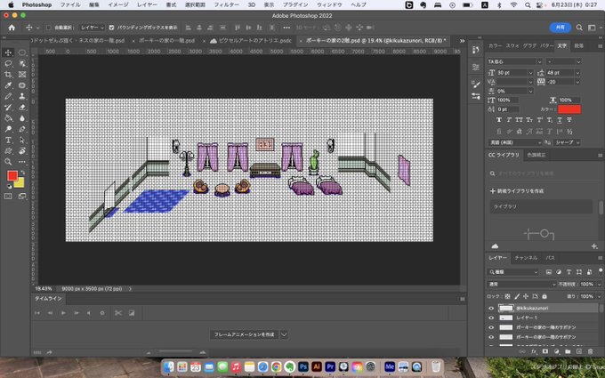Select the Pen tool
Viewport: 605px width, 378px height.
22,129
